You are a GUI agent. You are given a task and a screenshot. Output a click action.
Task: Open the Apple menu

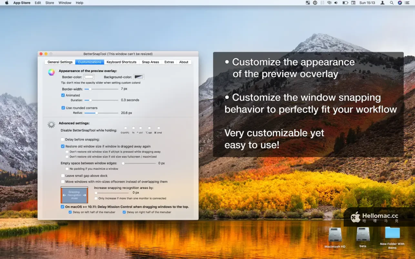[7, 3]
